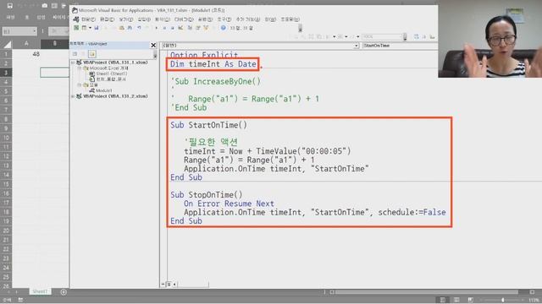Click the Excel Select All corner triangle
The width and height of the screenshot is (542, 304).
click(x=7, y=45)
